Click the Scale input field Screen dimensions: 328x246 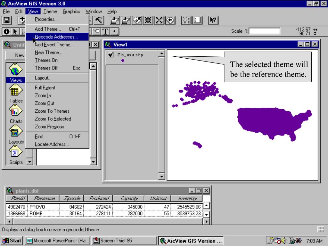pos(264,31)
